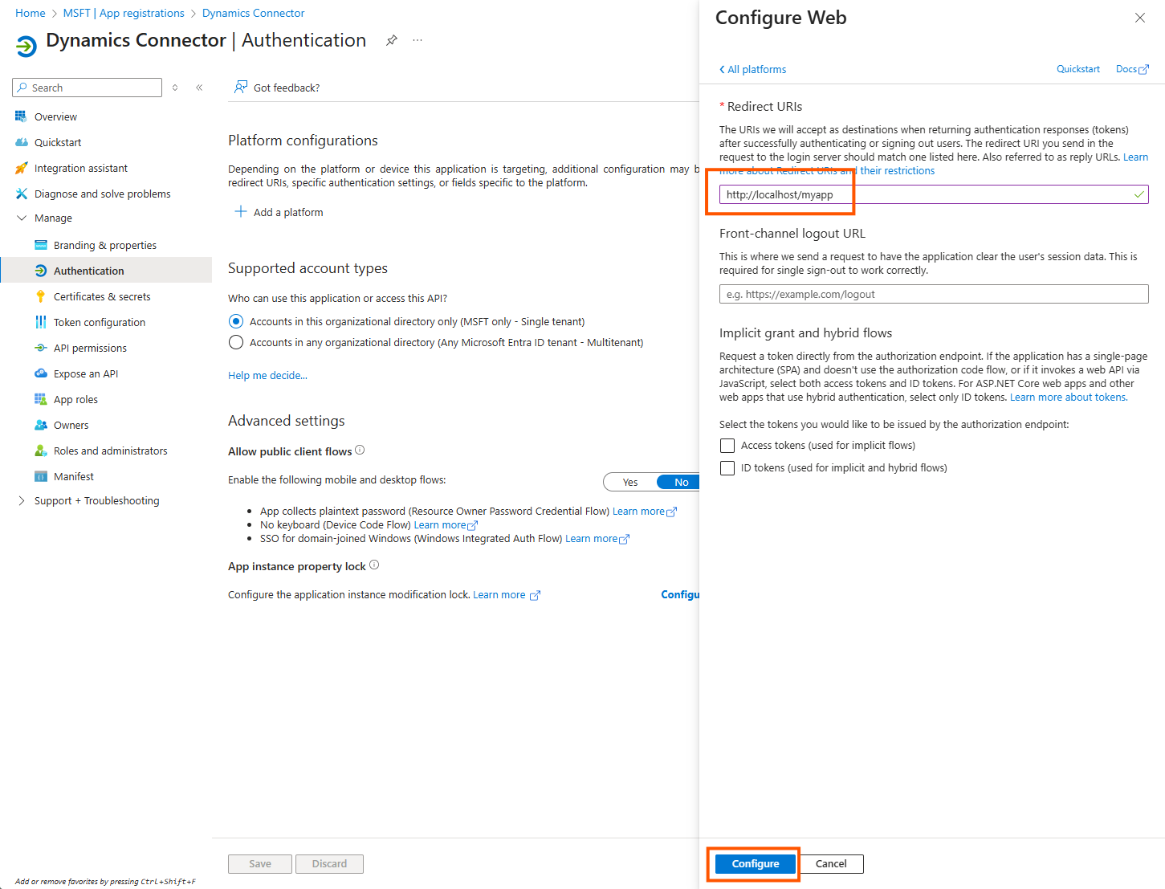The height and width of the screenshot is (889, 1165).
Task: Enable the Access tokens checkbox
Action: pyautogui.click(x=727, y=446)
